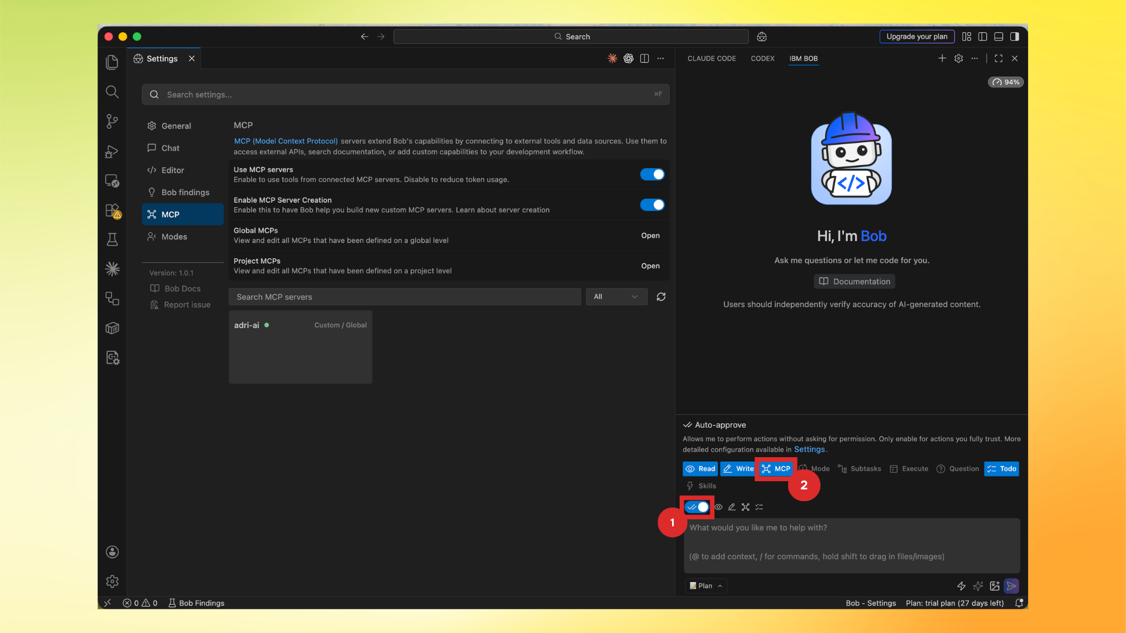1126x633 pixels.
Task: Open the Documentation button
Action: click(x=854, y=281)
